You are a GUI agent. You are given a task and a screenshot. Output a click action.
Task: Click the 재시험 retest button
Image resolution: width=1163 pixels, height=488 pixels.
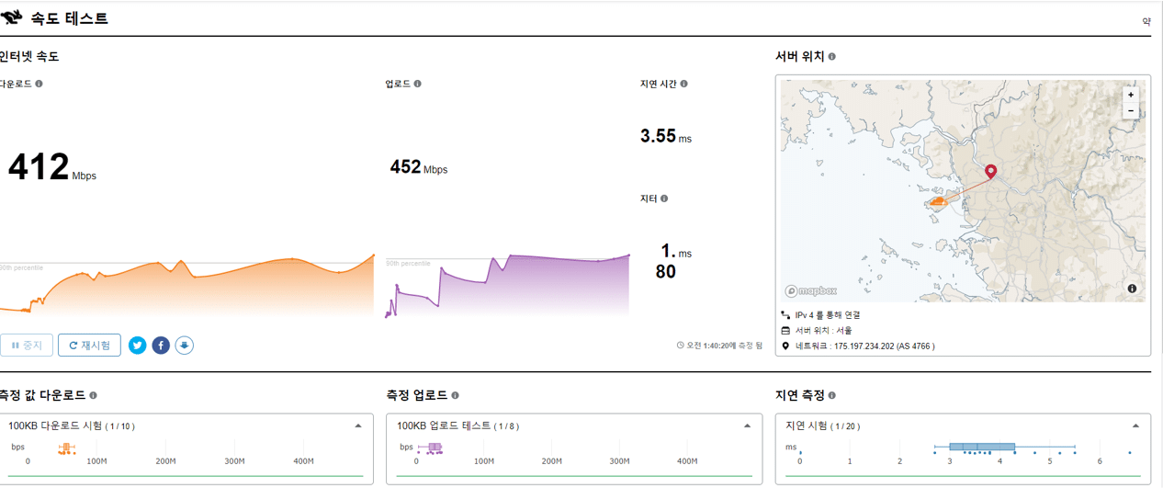click(89, 346)
